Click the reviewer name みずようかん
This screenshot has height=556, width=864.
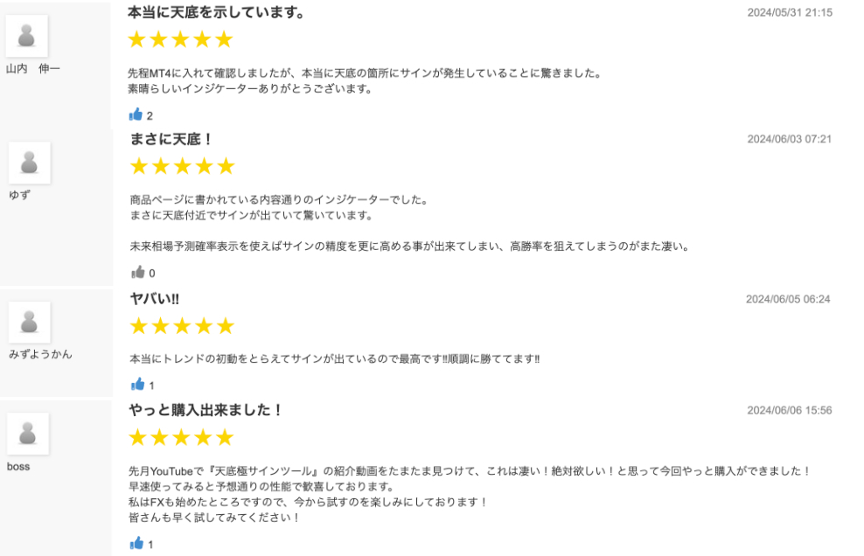click(40, 354)
